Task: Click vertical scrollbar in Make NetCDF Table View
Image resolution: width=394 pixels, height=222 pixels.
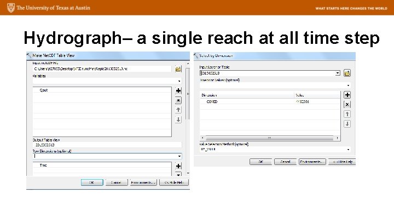Action: (188, 94)
